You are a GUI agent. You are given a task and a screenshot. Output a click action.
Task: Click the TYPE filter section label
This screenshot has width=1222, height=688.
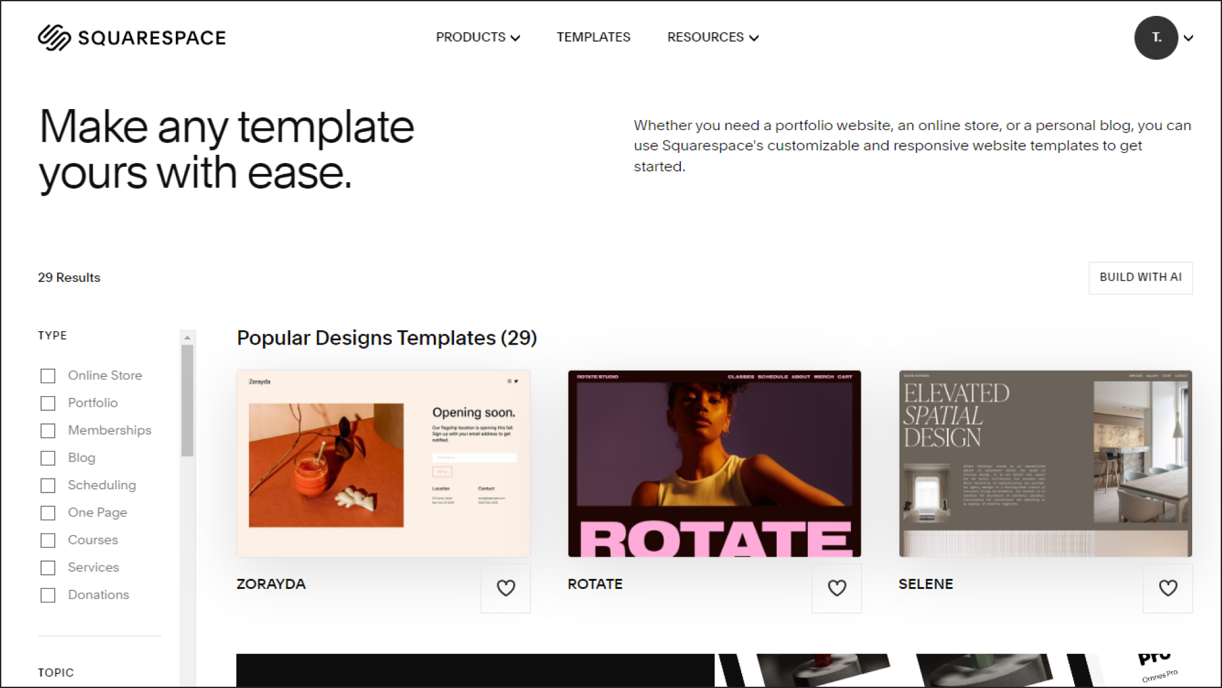coord(52,335)
